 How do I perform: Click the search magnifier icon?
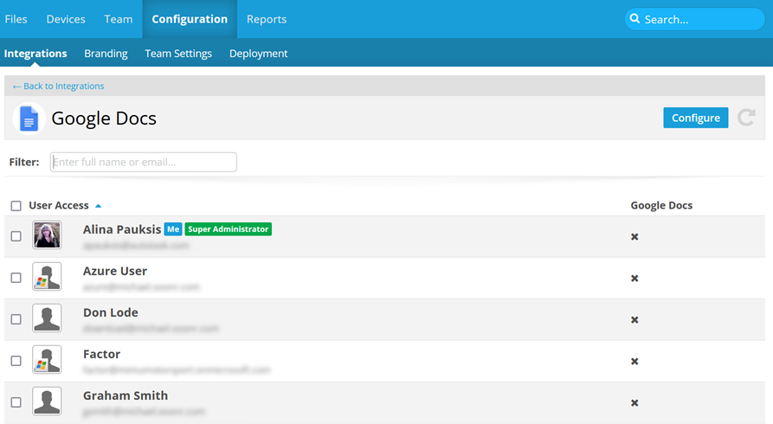[x=635, y=19]
